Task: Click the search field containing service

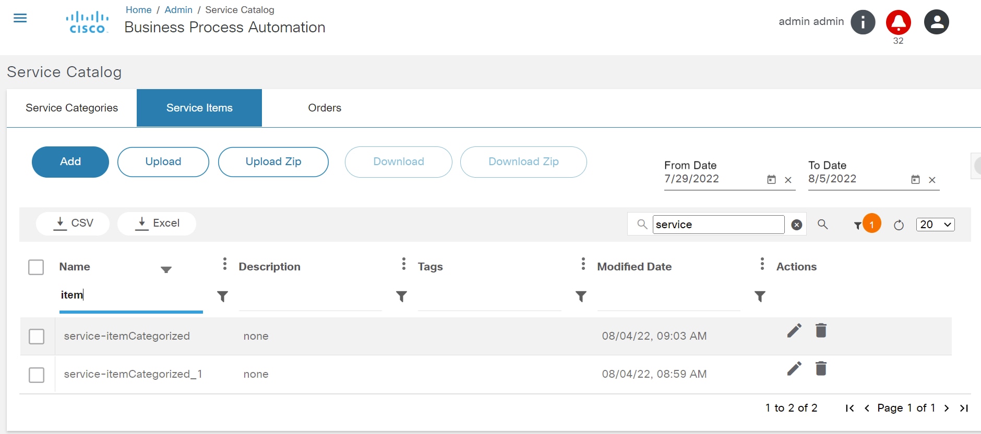Action: (718, 225)
